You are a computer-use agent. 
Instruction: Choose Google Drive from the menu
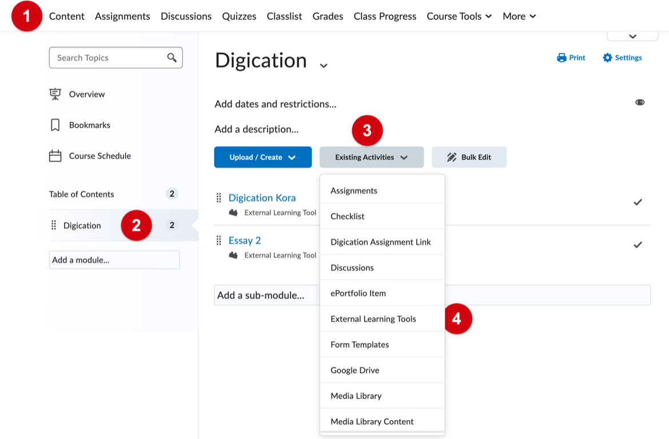tap(383, 370)
